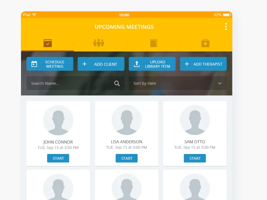Click the battery icon in status bar
Viewport: 267px width, 200px height.
pos(227,15)
